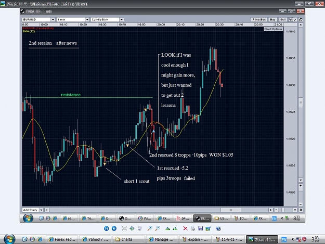Screen dimensions: 325x244
Task: Click Show Desktop icon in bottom quick launch
Action: point(24,239)
